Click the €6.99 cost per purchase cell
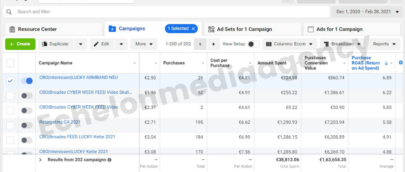Screen dimensions: 405x172 244,137
